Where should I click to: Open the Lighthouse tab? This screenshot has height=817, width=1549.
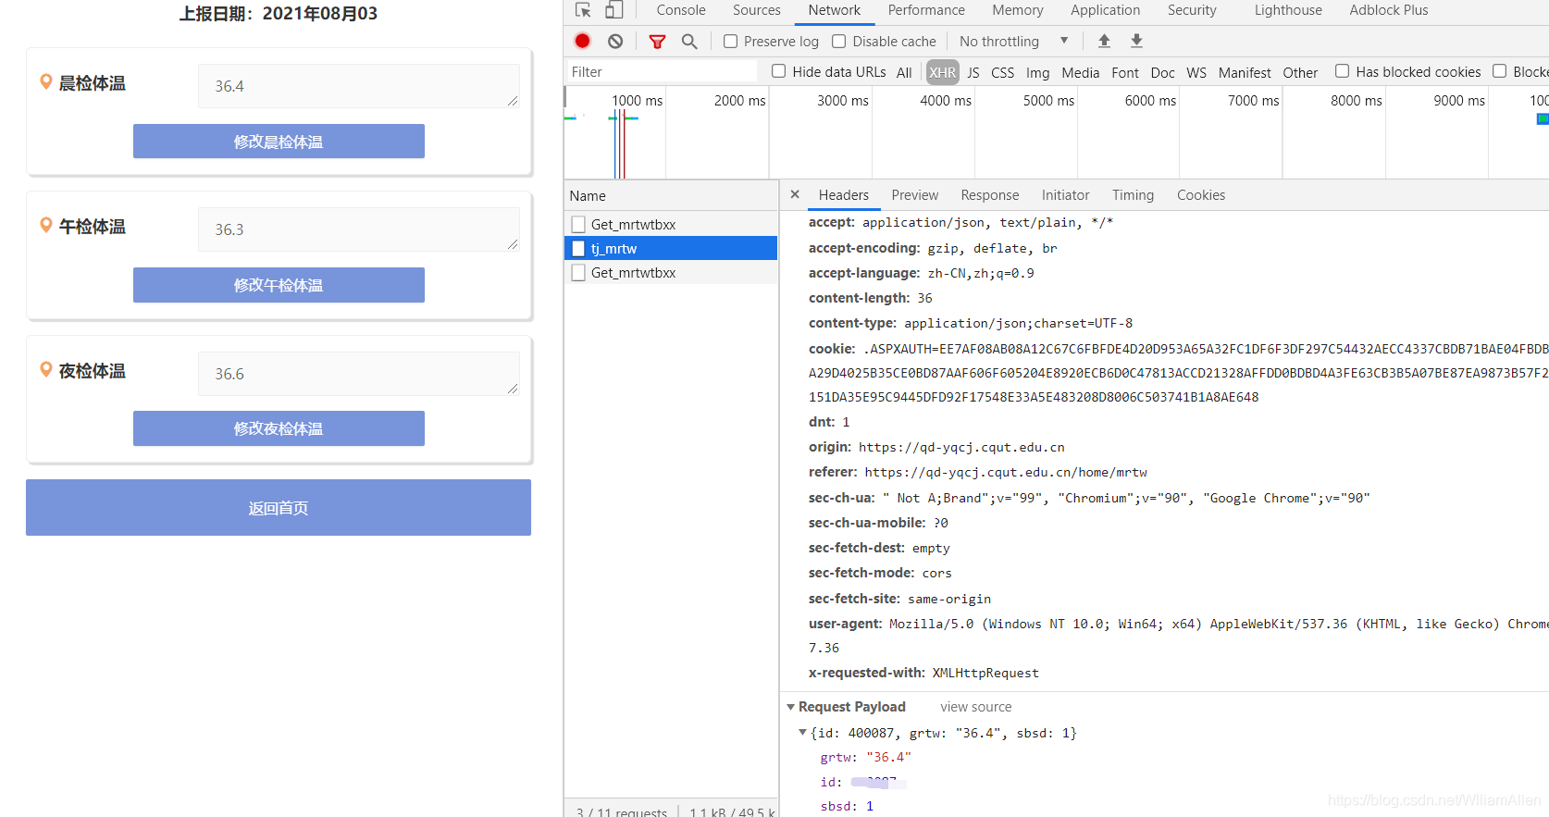click(x=1288, y=10)
